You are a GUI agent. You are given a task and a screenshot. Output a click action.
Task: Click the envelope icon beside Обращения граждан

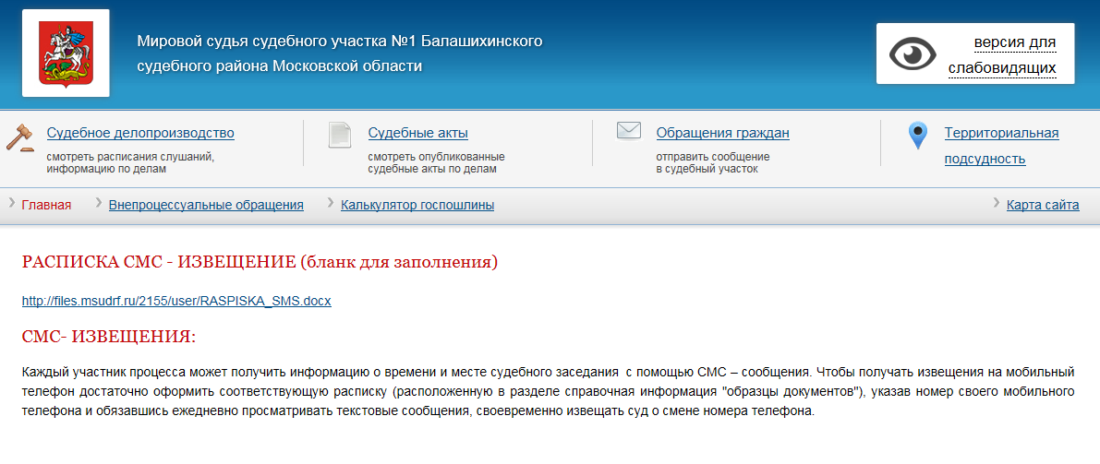click(x=629, y=130)
